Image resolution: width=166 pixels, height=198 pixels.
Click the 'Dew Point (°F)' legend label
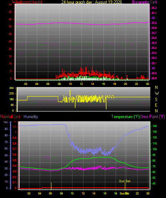(x=152, y=117)
